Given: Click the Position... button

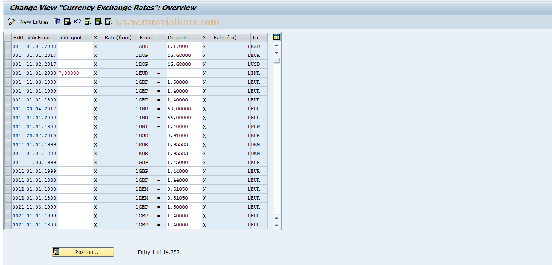Looking at the screenshot, I should [83, 252].
